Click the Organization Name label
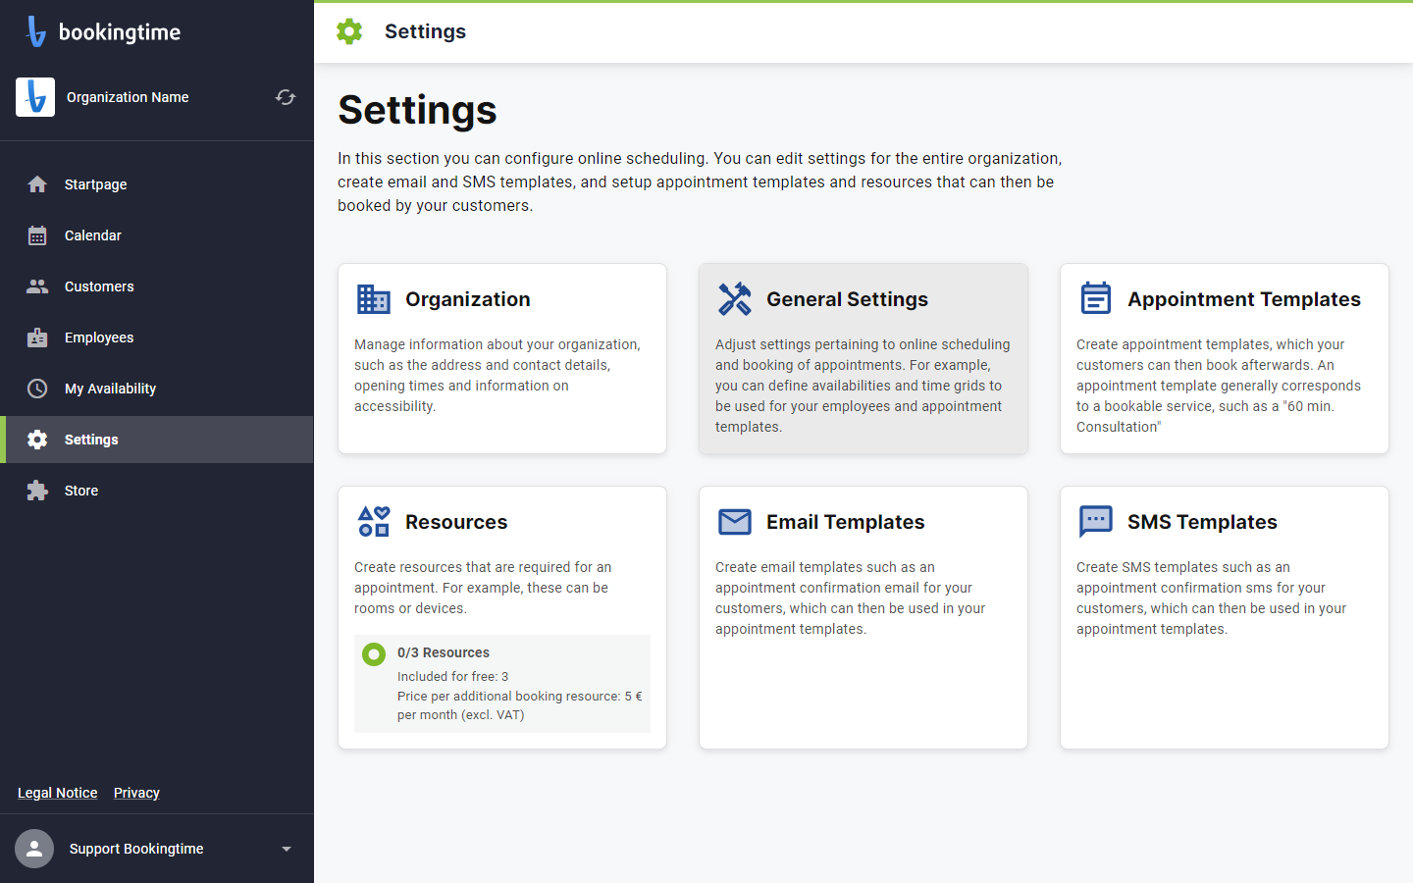Viewport: 1413px width, 883px height. [128, 97]
